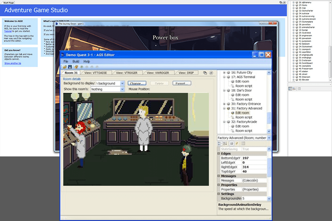332x221 pixels.
Task: Click the window list icon beside the view tabs
Action: click(206, 73)
